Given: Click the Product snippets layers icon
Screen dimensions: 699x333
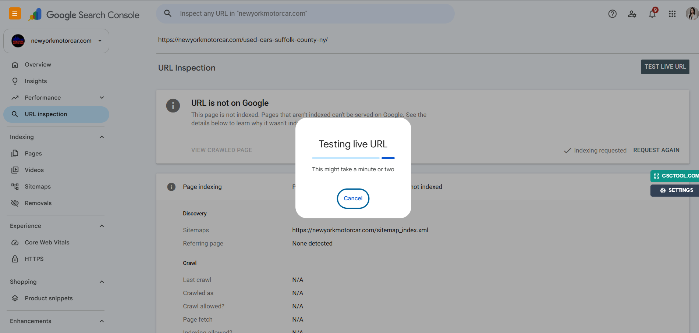Looking at the screenshot, I should [x=15, y=298].
